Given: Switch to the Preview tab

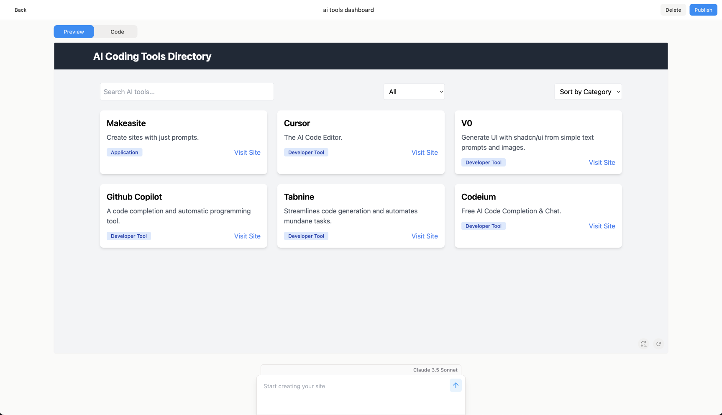Looking at the screenshot, I should 74,32.
